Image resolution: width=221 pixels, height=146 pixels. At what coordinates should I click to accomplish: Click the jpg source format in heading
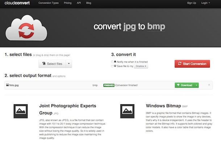coord(130,27)
